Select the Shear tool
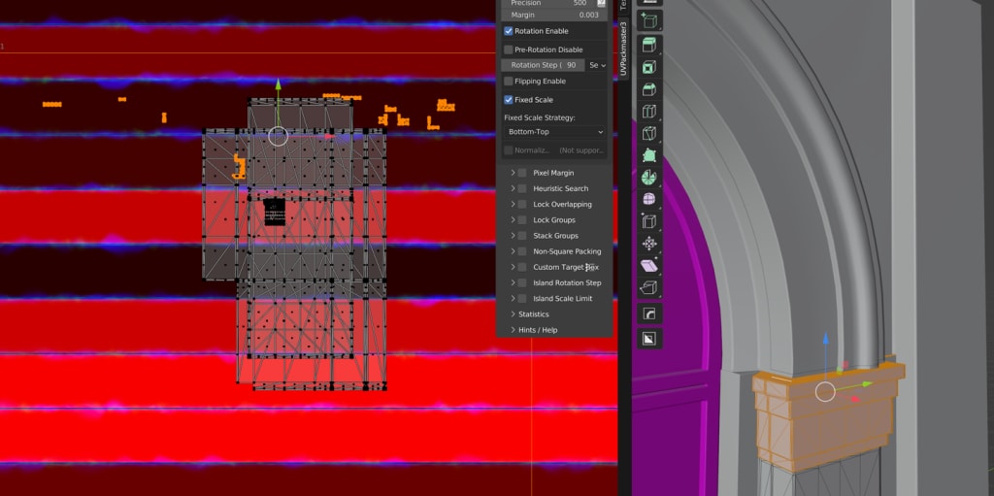This screenshot has width=994, height=496. (x=649, y=266)
